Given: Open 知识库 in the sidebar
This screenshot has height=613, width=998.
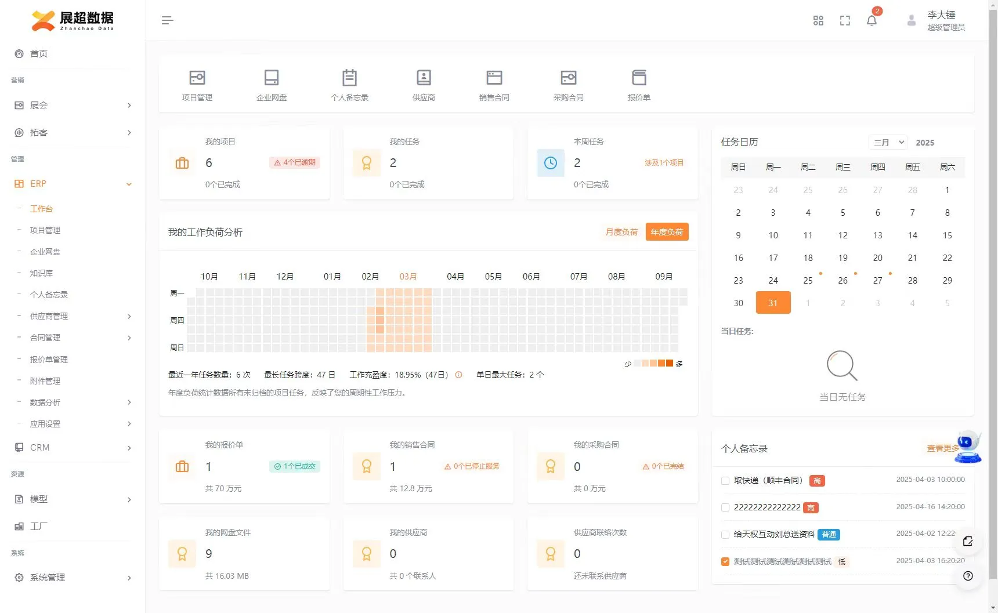Looking at the screenshot, I should pyautogui.click(x=41, y=273).
